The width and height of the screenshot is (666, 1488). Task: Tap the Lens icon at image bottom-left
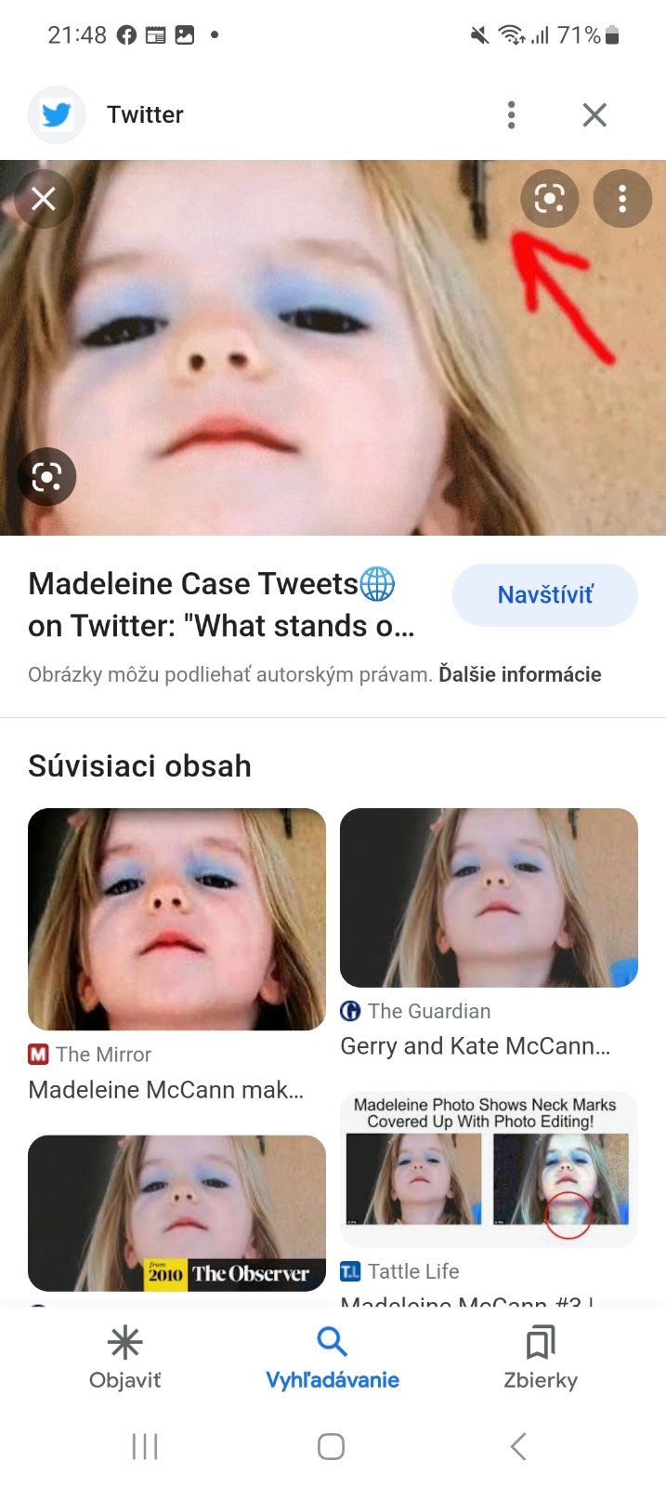click(x=46, y=477)
